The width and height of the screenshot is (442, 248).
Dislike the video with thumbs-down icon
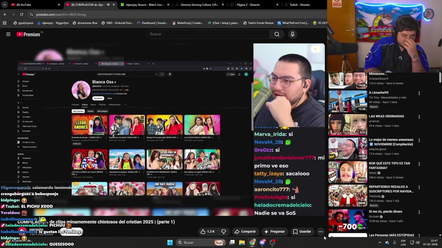[223, 231]
